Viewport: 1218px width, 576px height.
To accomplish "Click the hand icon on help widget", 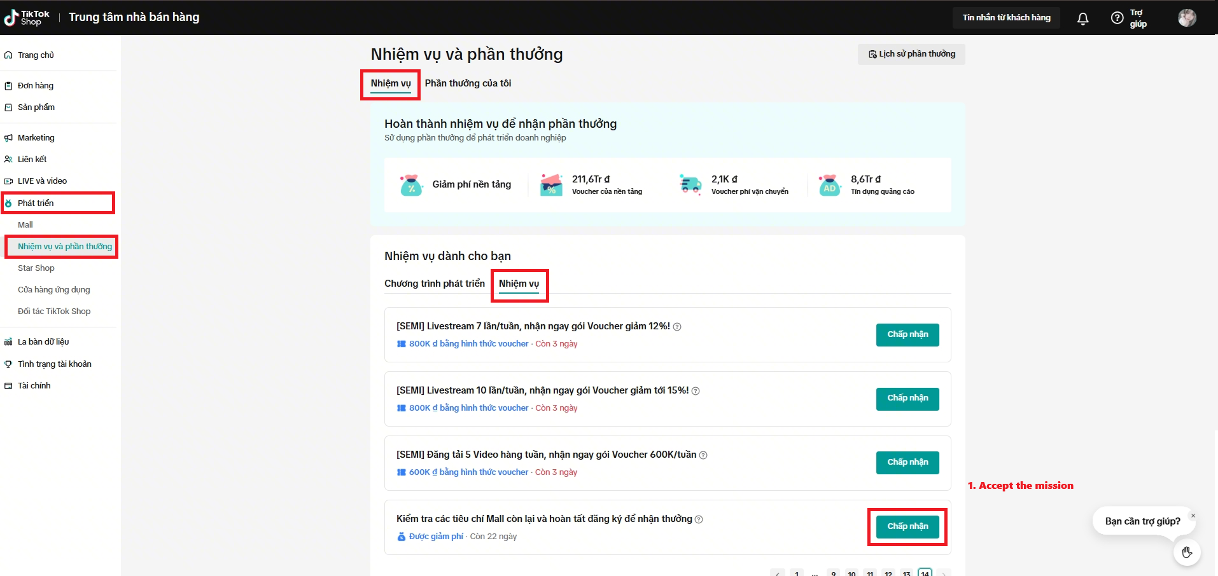I will click(1187, 552).
